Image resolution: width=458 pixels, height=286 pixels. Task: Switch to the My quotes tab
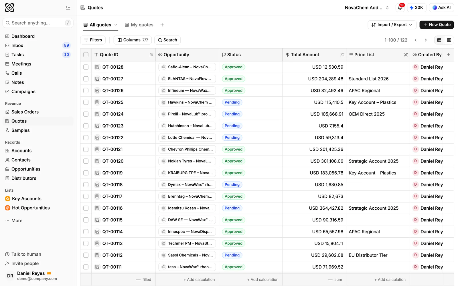coord(139,25)
